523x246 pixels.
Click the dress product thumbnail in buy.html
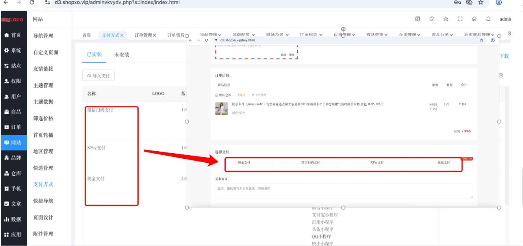(x=221, y=108)
